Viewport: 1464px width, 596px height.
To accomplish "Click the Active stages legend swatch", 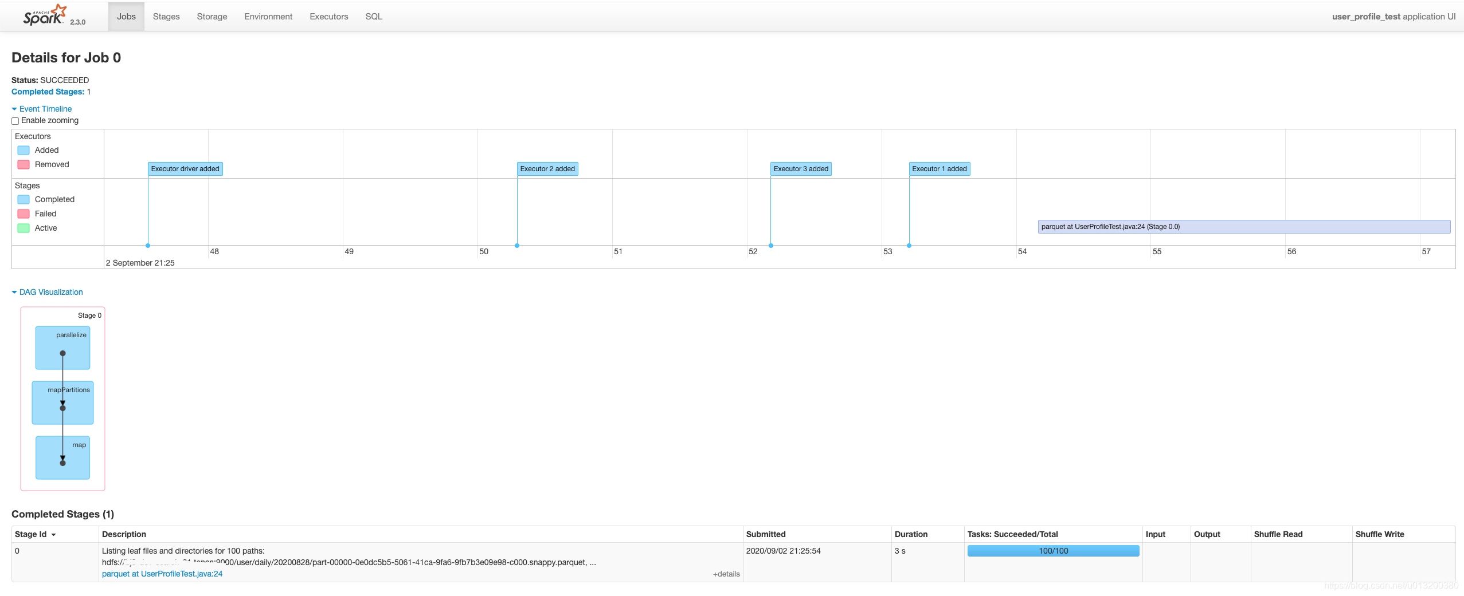I will click(x=24, y=228).
